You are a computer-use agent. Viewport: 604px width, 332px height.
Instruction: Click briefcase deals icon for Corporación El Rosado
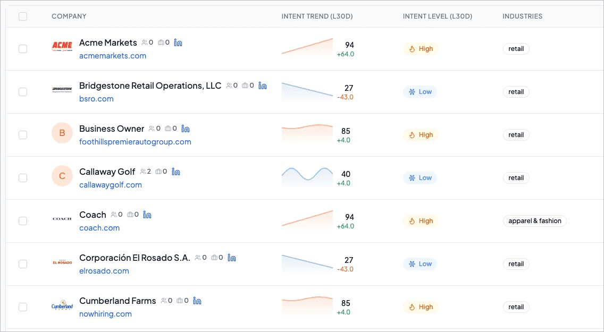[x=214, y=258]
